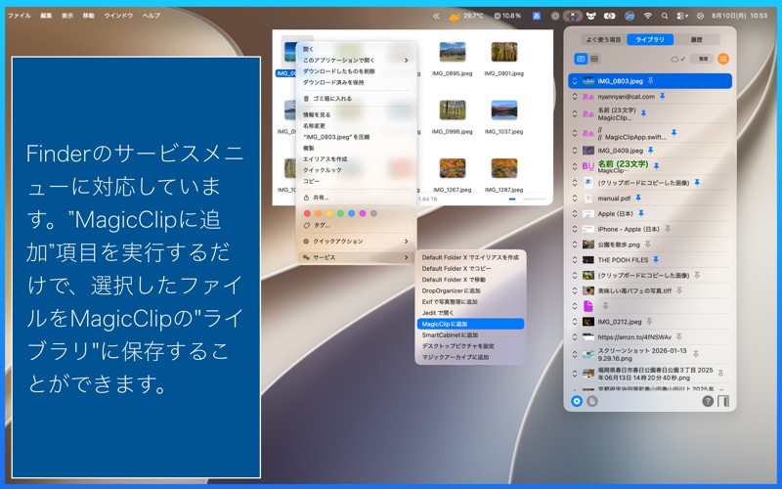
Task: Unpin the IMG_0409.jpeg item
Action: click(x=650, y=150)
